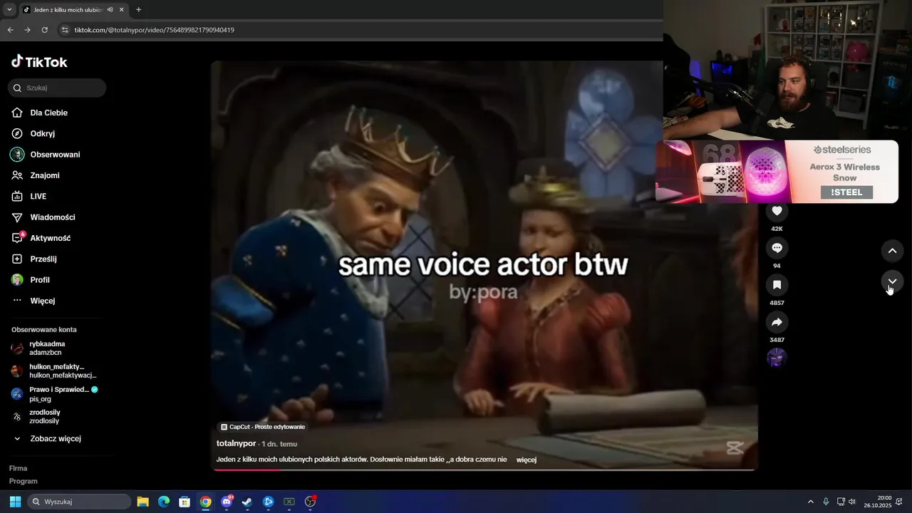Open a new browser tab
Image resolution: width=912 pixels, height=513 pixels.
[x=138, y=10]
